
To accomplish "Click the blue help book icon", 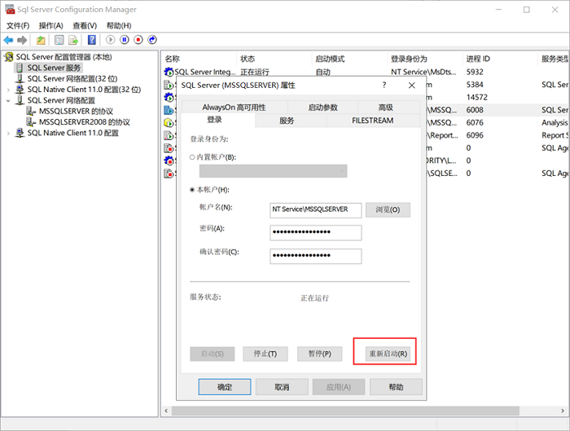I will pos(92,40).
